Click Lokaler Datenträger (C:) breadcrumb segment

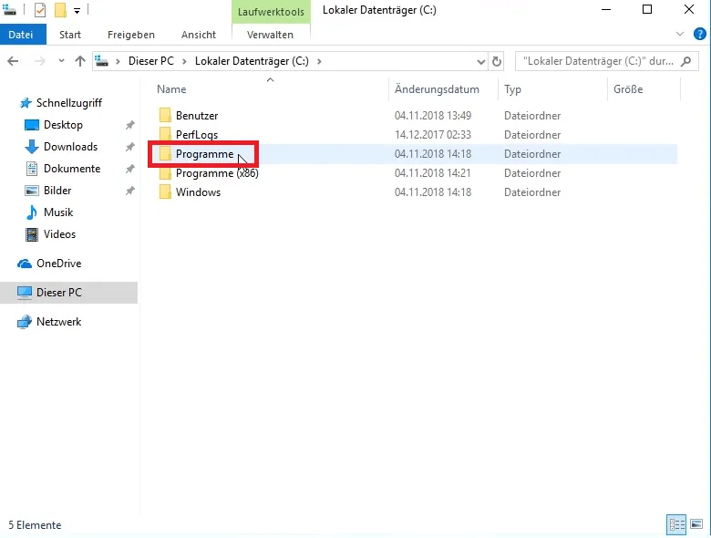tap(252, 61)
